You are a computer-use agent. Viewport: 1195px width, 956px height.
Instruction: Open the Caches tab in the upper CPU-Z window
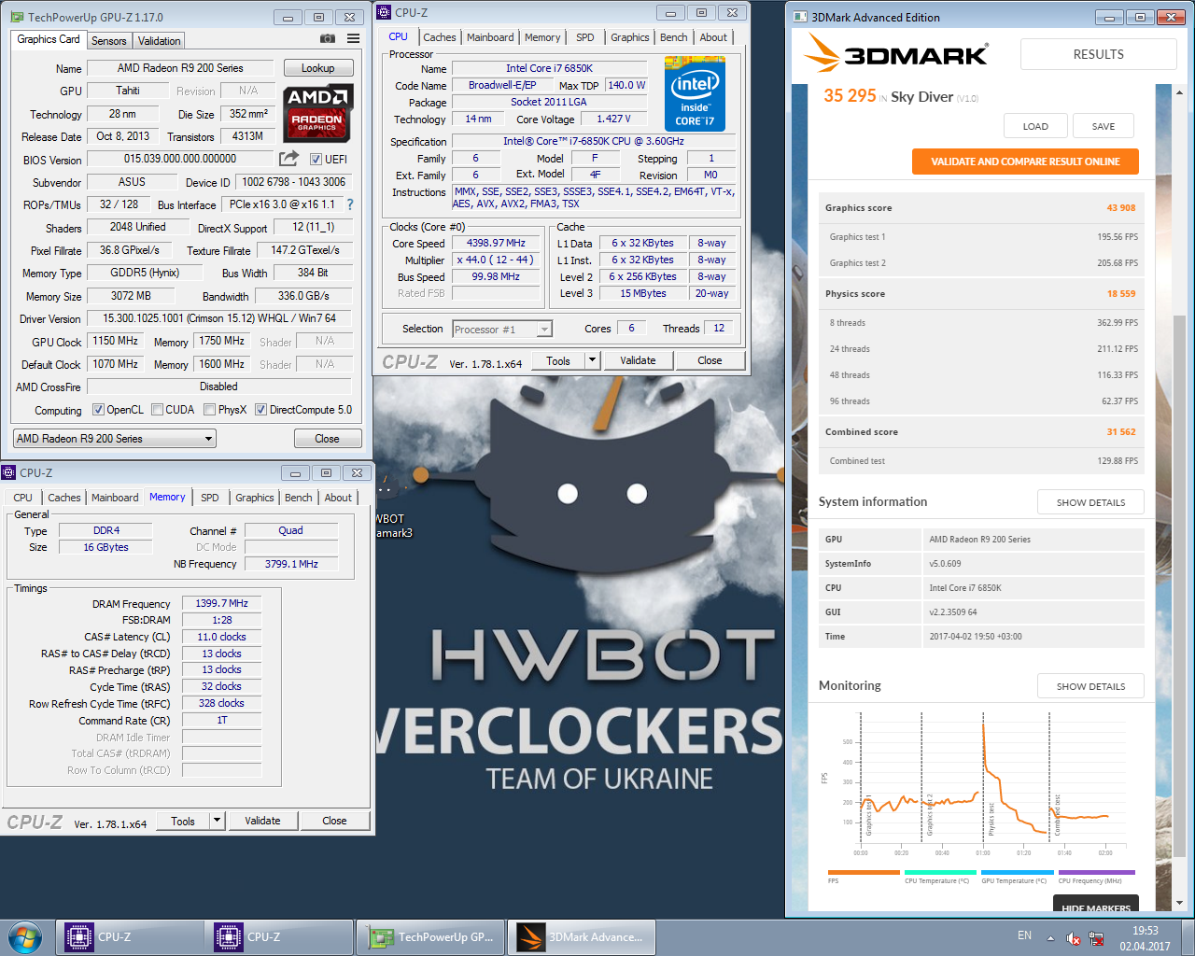pos(440,37)
